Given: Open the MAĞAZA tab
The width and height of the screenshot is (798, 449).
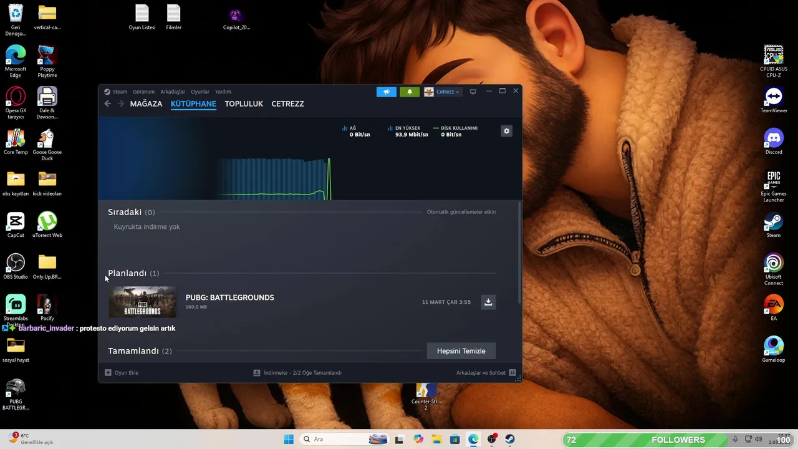Looking at the screenshot, I should (x=146, y=104).
